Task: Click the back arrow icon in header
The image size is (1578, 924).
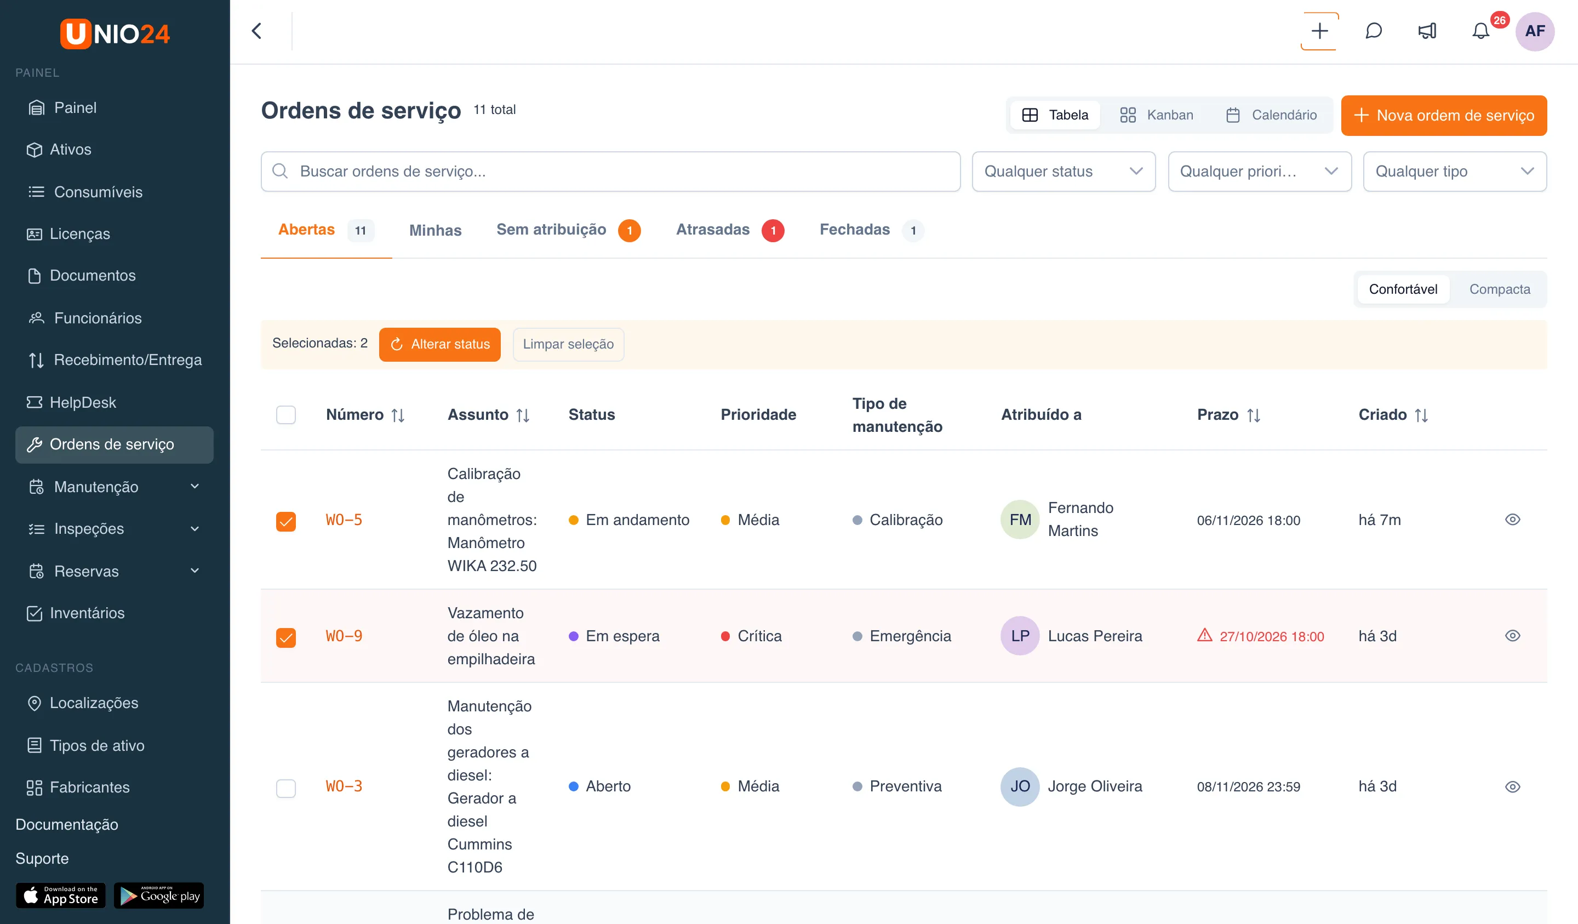Action: (257, 31)
